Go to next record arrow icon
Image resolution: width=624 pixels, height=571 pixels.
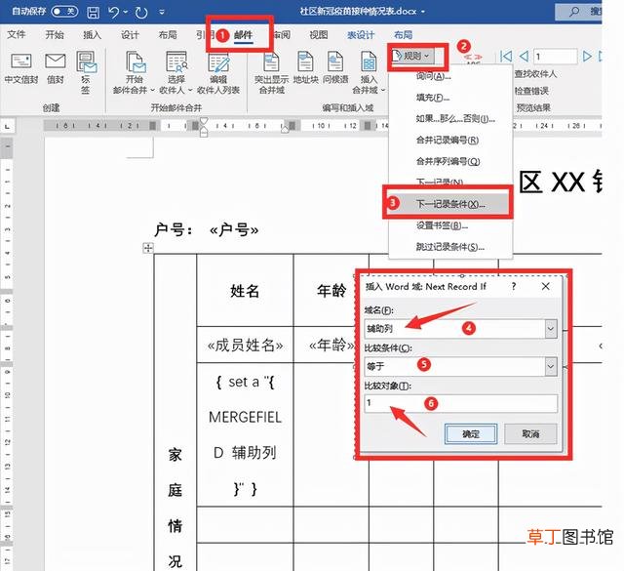pyautogui.click(x=587, y=57)
